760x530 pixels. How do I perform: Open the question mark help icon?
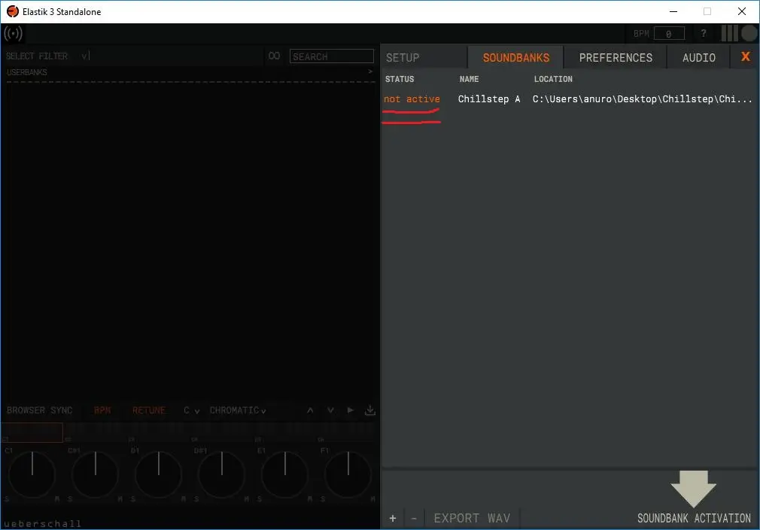(x=704, y=33)
